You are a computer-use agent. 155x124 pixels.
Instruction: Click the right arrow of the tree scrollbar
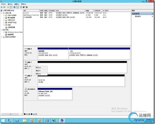(x=22, y=114)
